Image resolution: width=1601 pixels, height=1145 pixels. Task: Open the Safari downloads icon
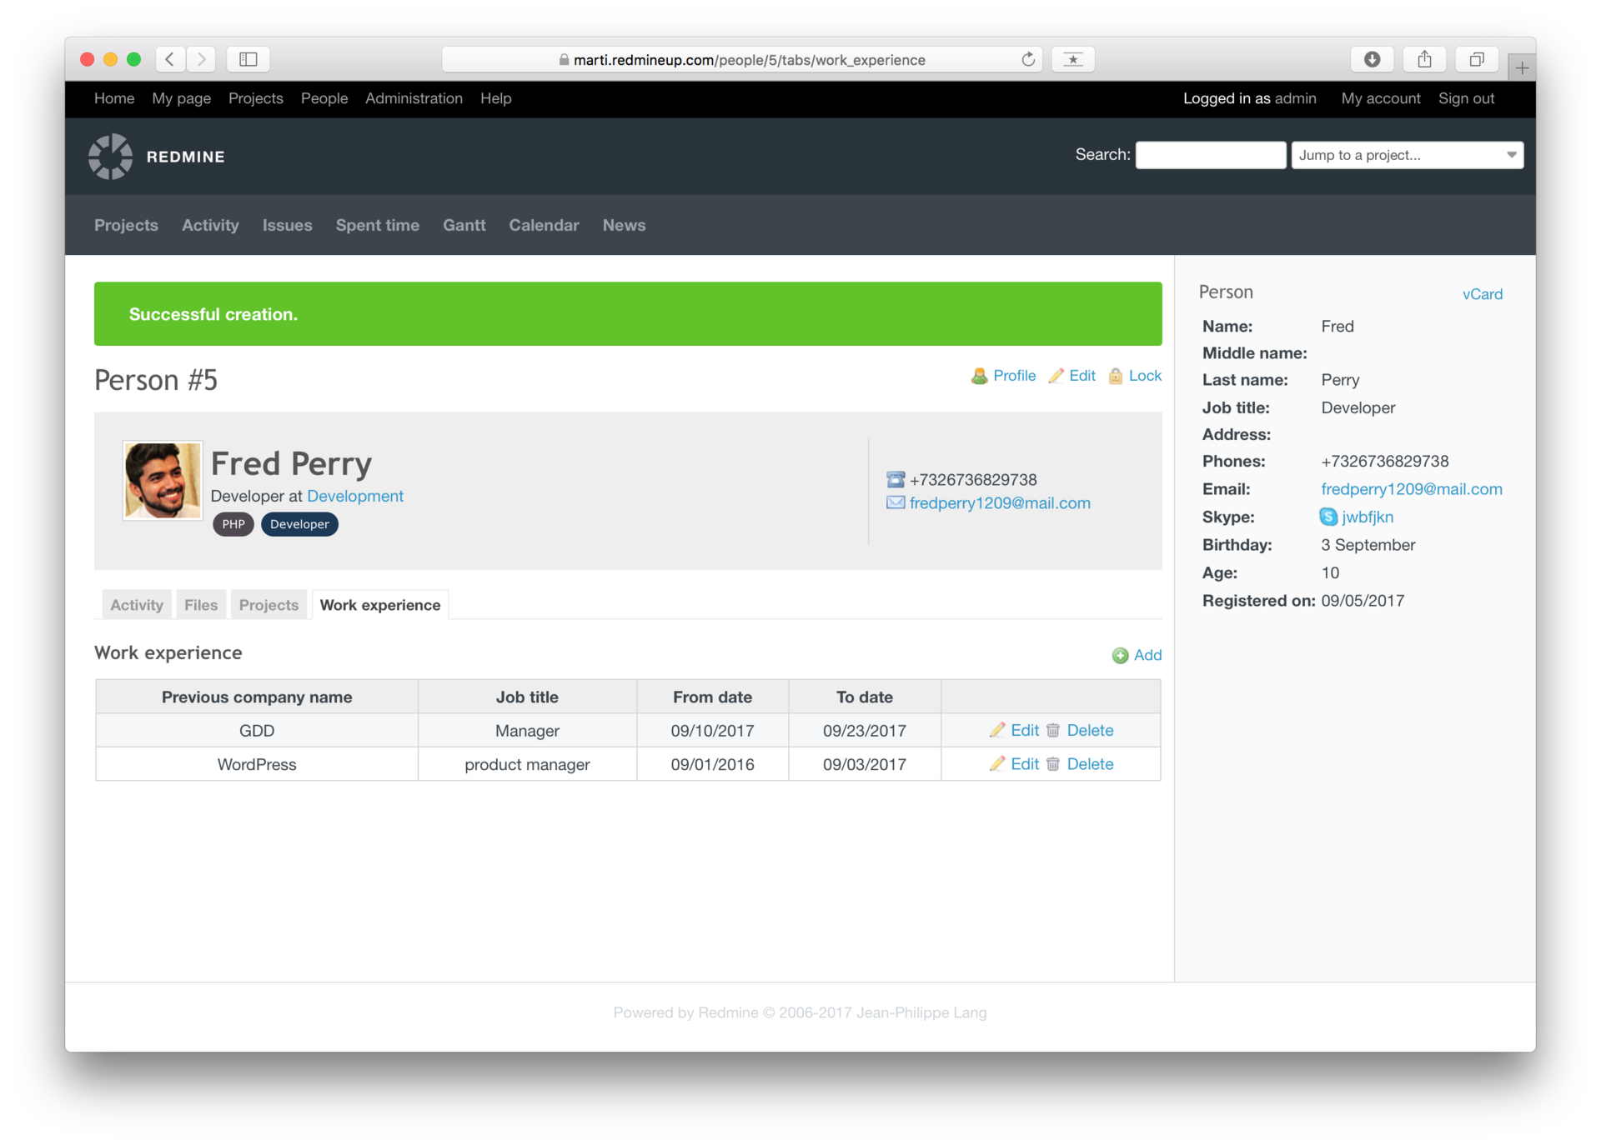coord(1372,59)
